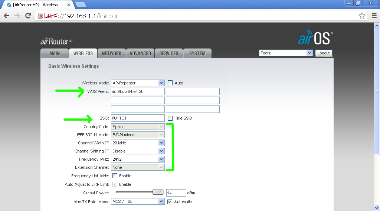Open the Country Code dropdown
380x211 pixels.
point(138,127)
